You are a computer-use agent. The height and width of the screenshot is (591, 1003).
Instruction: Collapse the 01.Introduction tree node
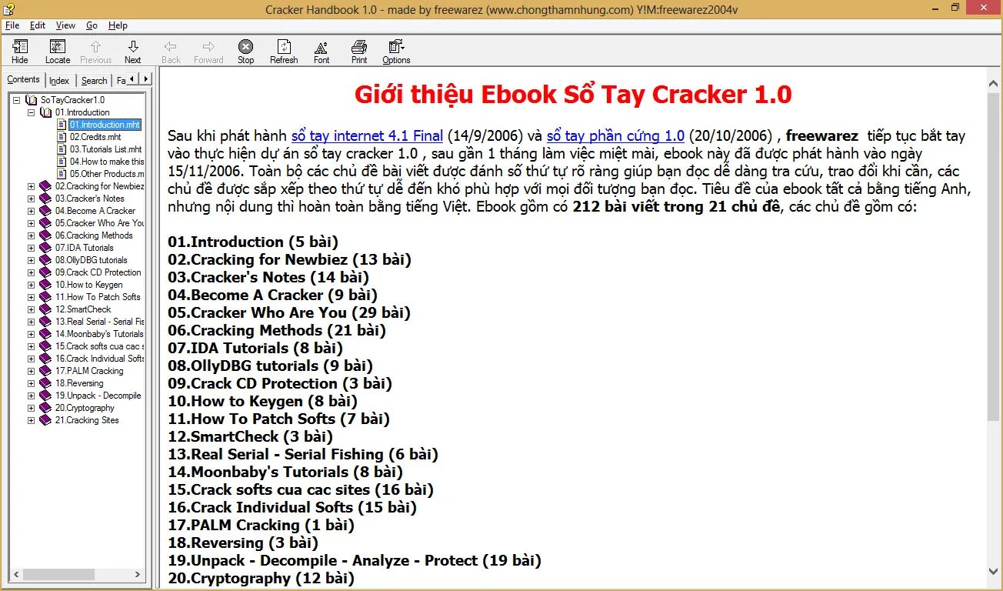pos(31,112)
